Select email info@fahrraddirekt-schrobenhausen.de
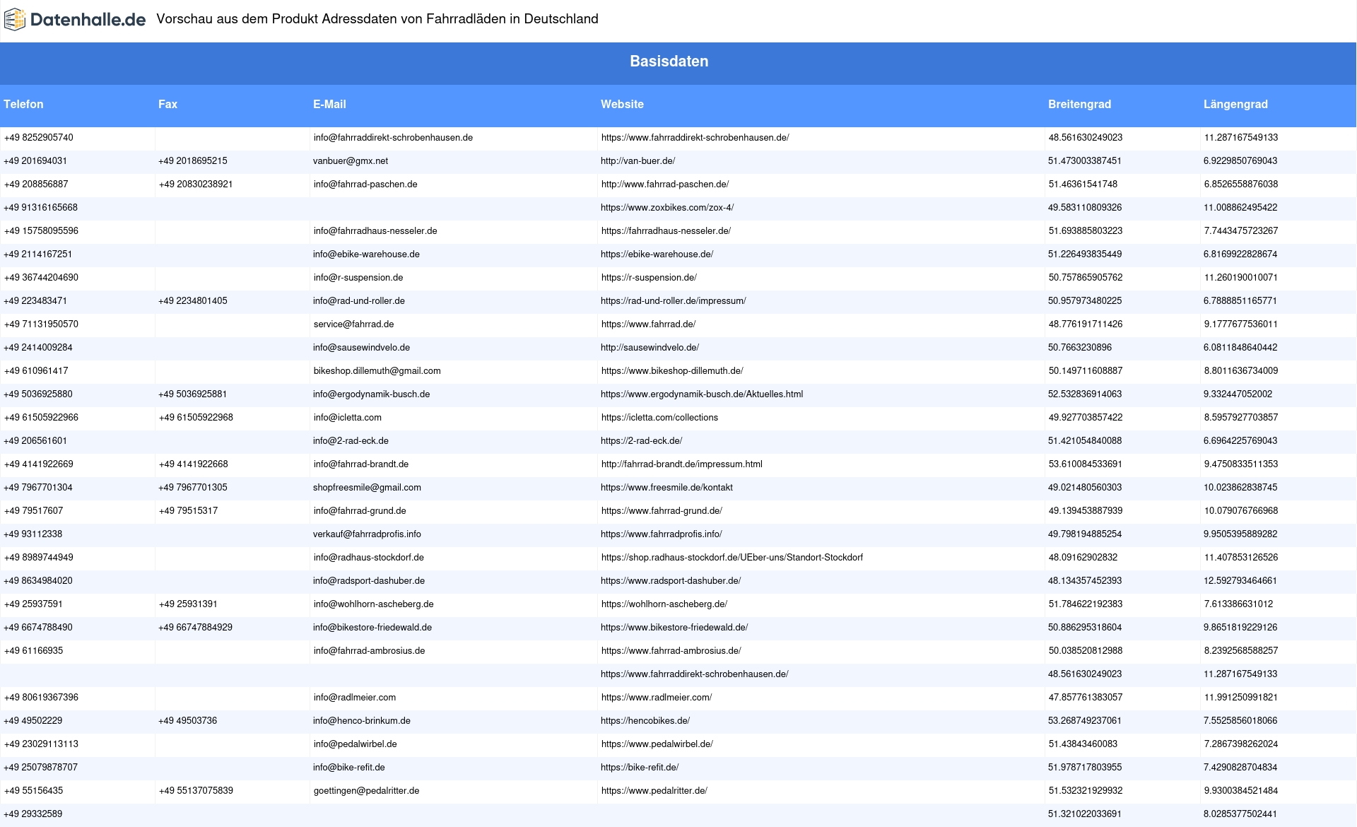 393,138
